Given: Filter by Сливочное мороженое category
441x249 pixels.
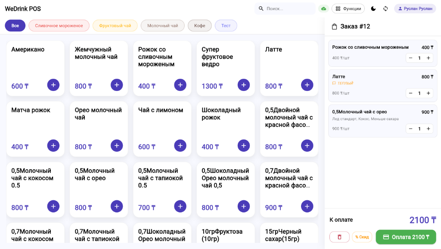Looking at the screenshot, I should click(59, 25).
